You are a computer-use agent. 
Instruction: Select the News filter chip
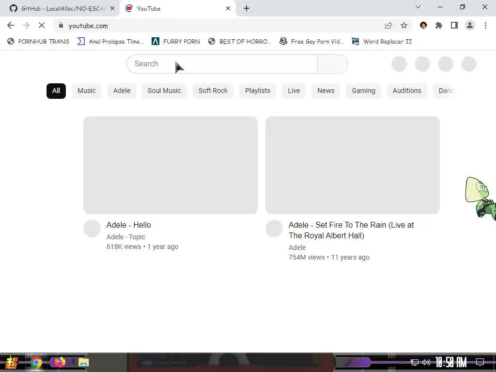(326, 91)
